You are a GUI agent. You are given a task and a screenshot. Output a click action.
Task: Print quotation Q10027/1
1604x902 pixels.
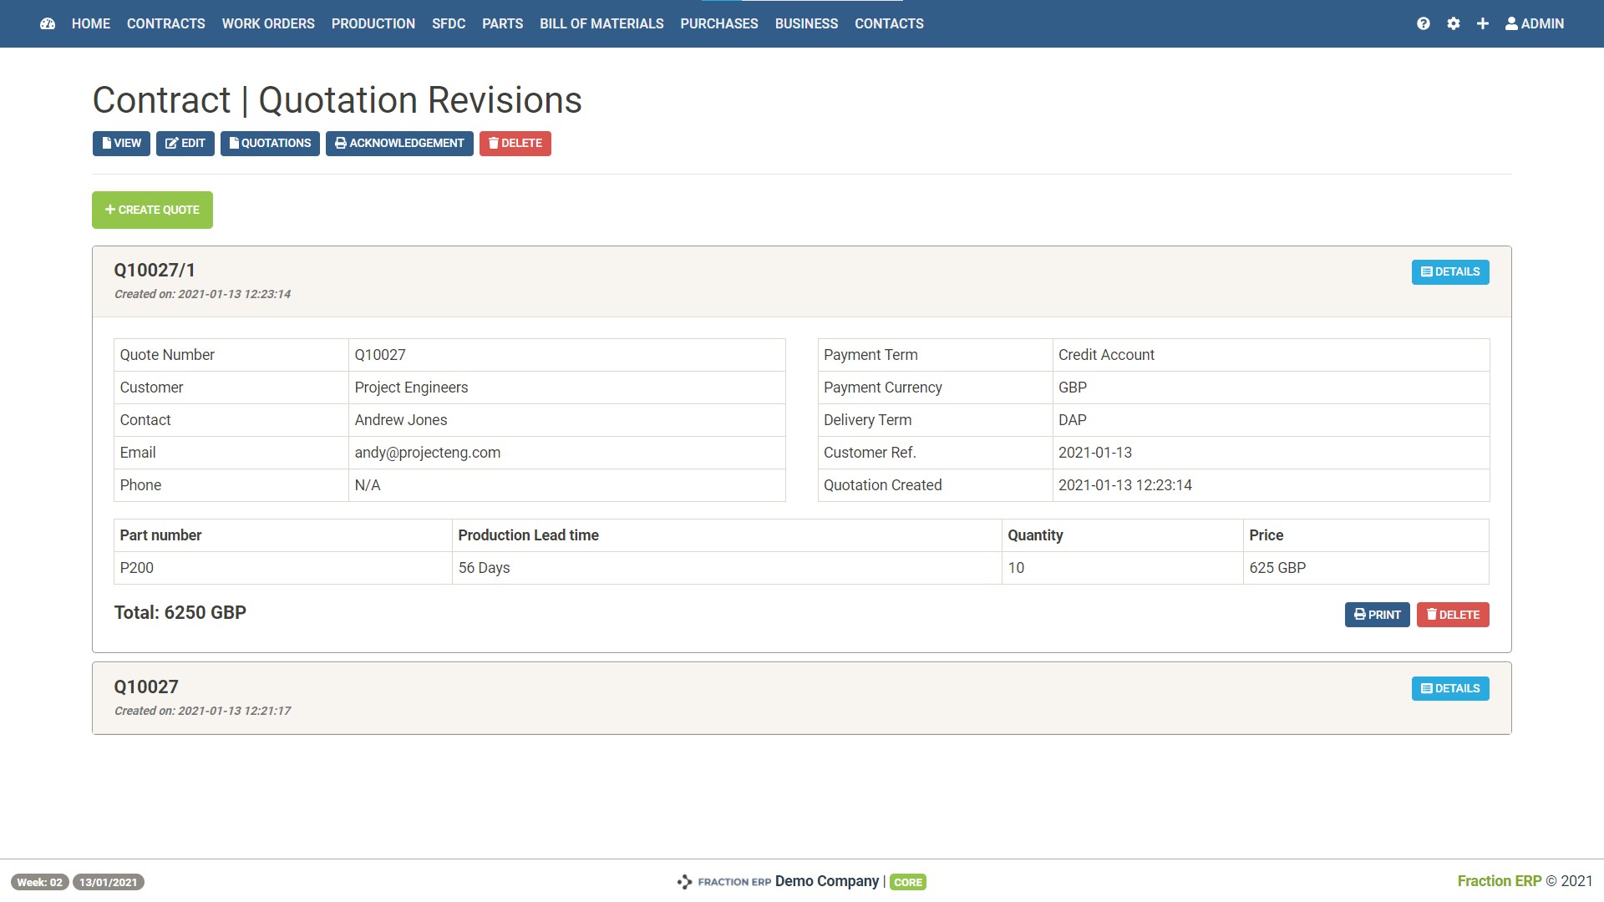1377,615
